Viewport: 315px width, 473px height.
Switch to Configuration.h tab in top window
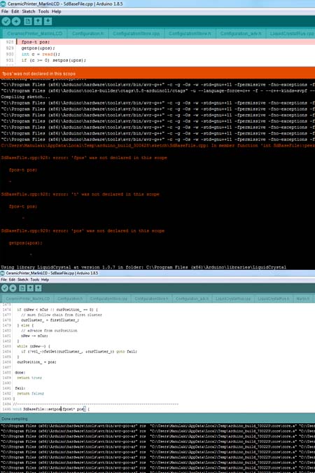[x=87, y=33]
